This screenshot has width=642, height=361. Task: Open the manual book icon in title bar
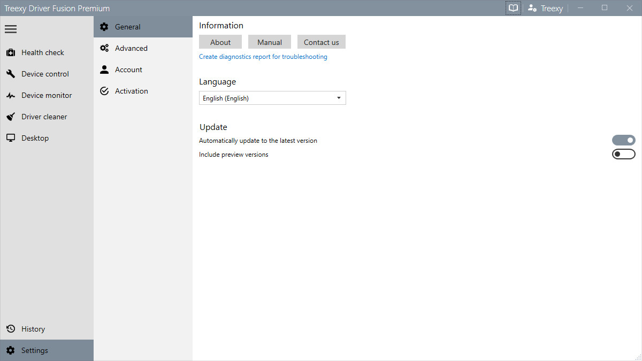[513, 8]
